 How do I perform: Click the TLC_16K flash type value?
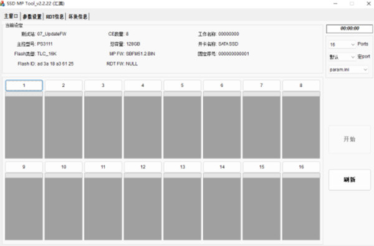[47, 54]
